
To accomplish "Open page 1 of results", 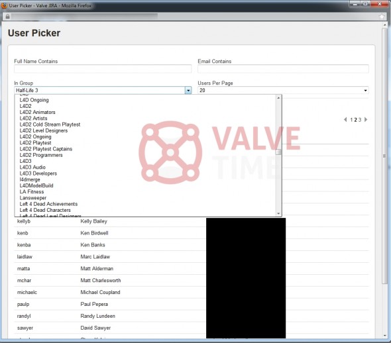I will [351, 120].
